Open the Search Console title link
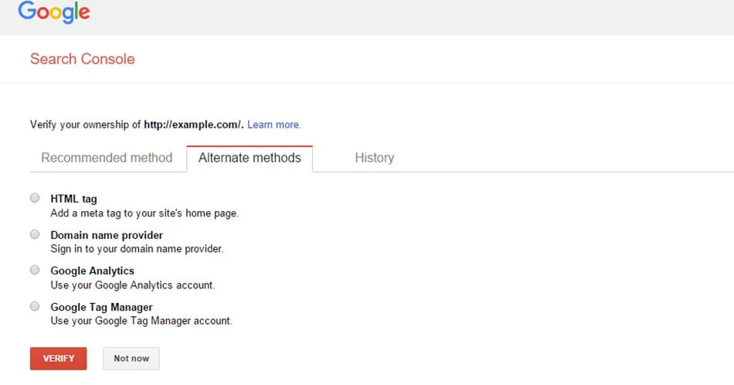Screen dimensions: 734x385 point(82,59)
